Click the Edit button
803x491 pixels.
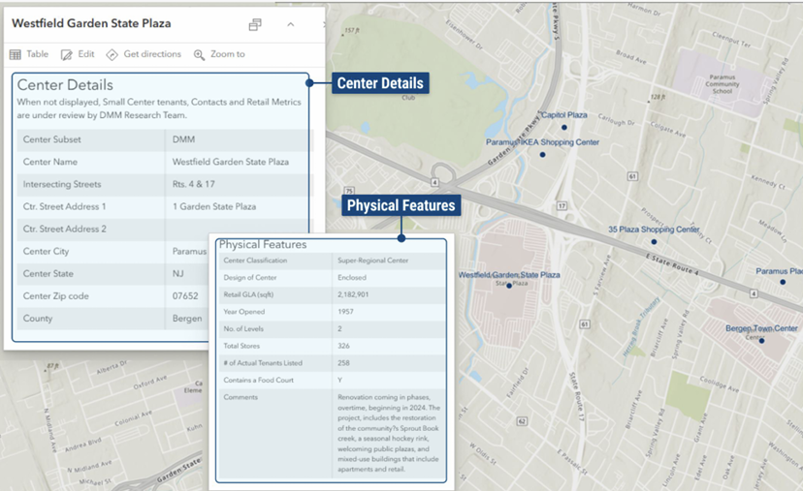pyautogui.click(x=78, y=54)
